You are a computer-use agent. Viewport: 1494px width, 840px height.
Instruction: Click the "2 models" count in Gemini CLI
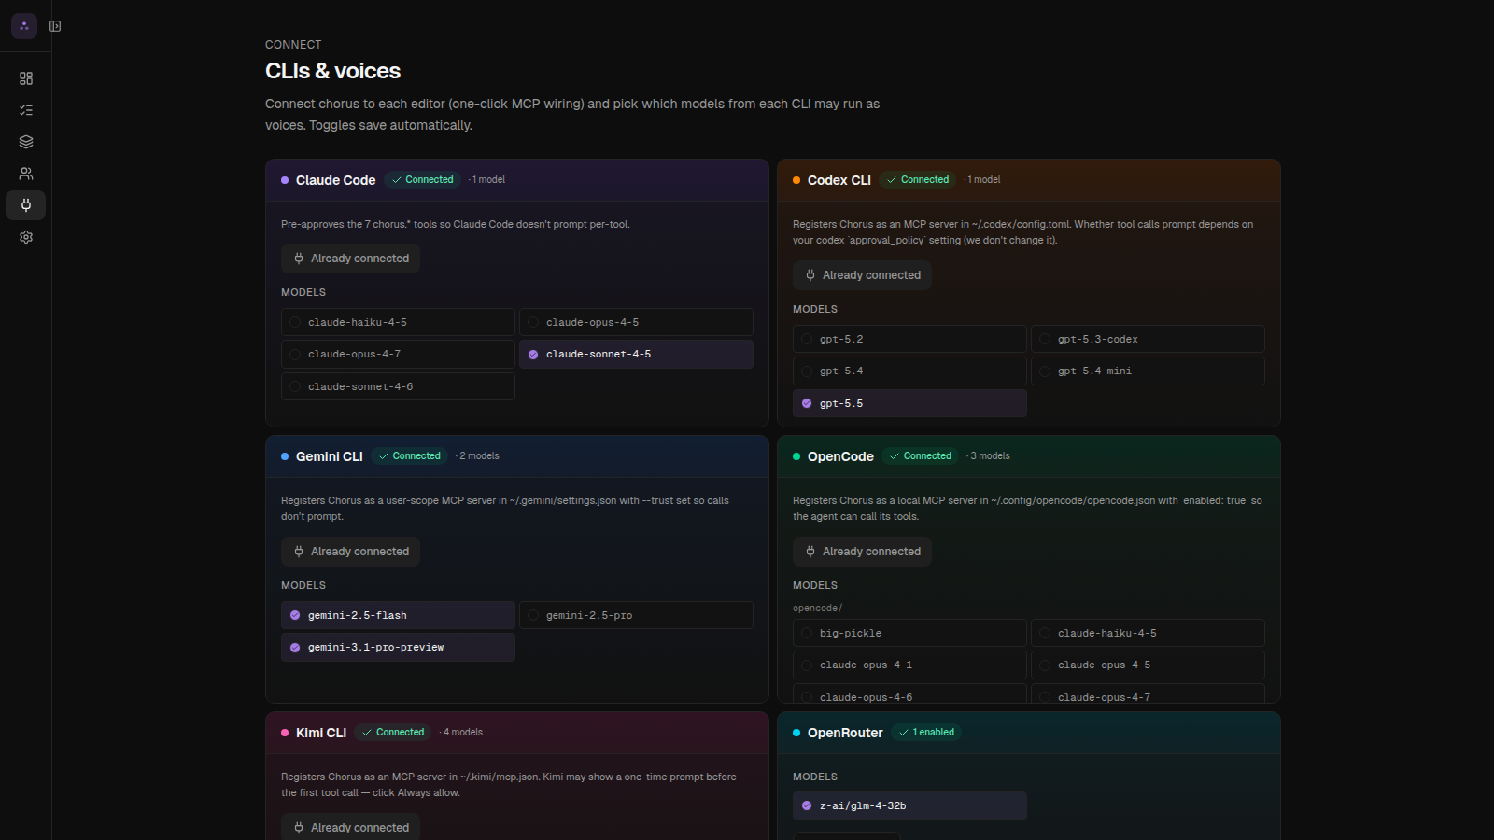479,456
